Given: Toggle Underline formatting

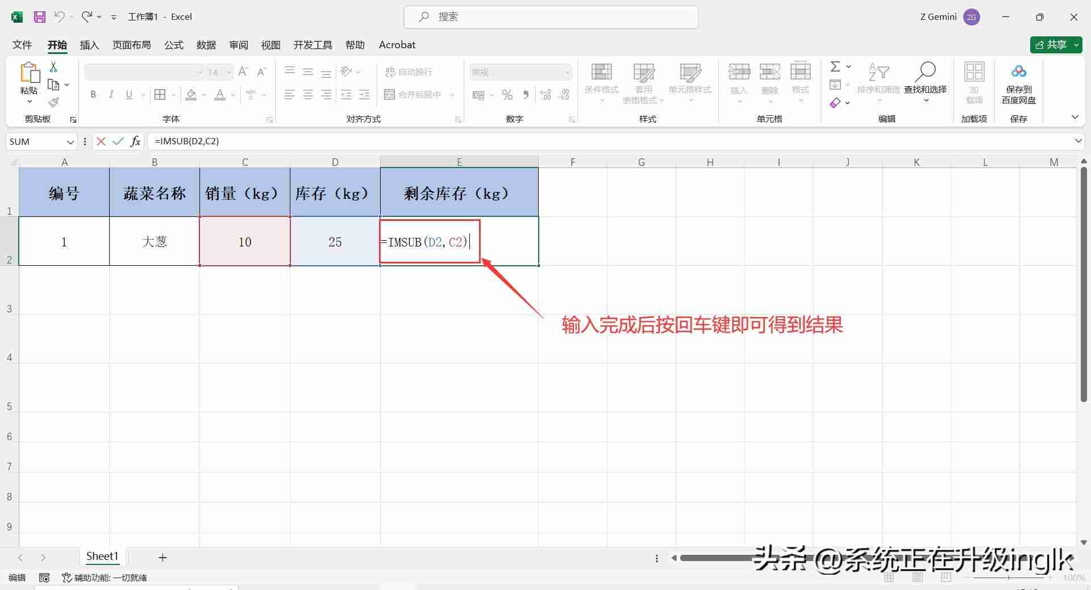Looking at the screenshot, I should click(x=129, y=95).
